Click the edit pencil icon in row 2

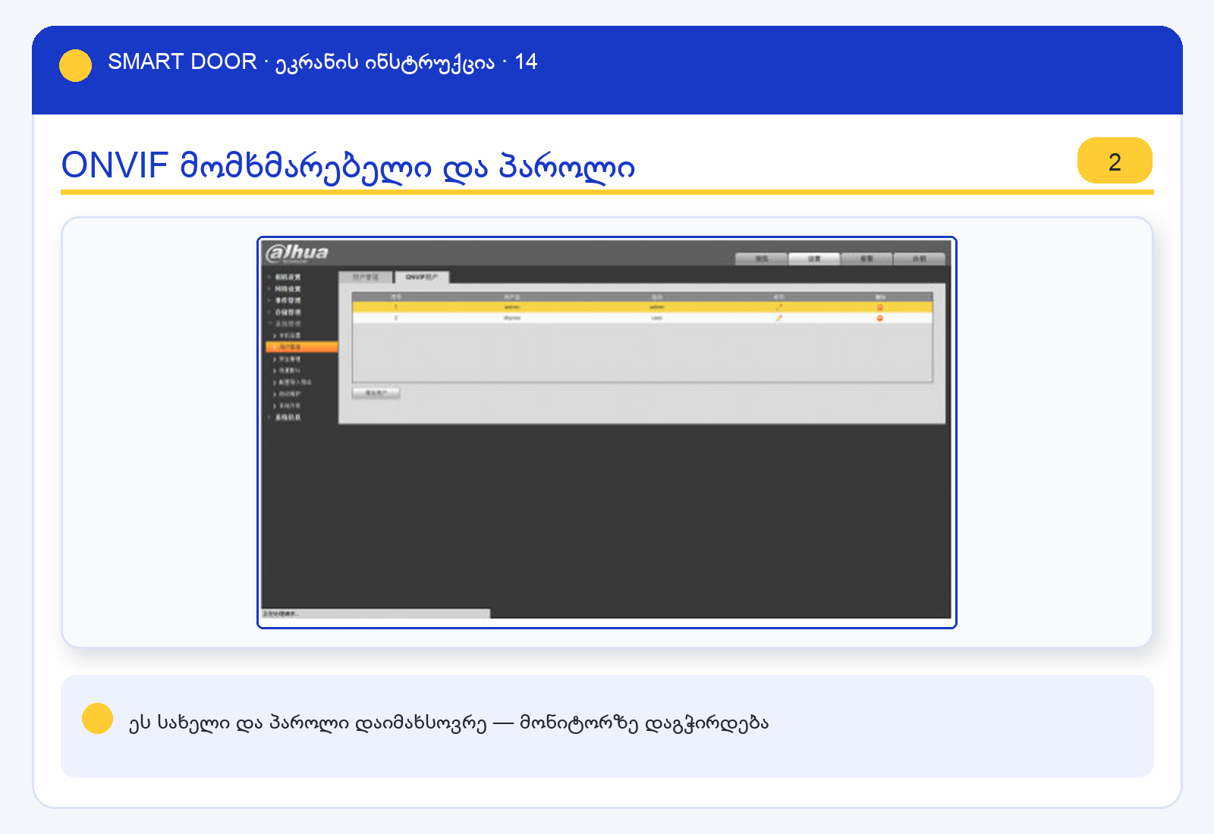(778, 318)
